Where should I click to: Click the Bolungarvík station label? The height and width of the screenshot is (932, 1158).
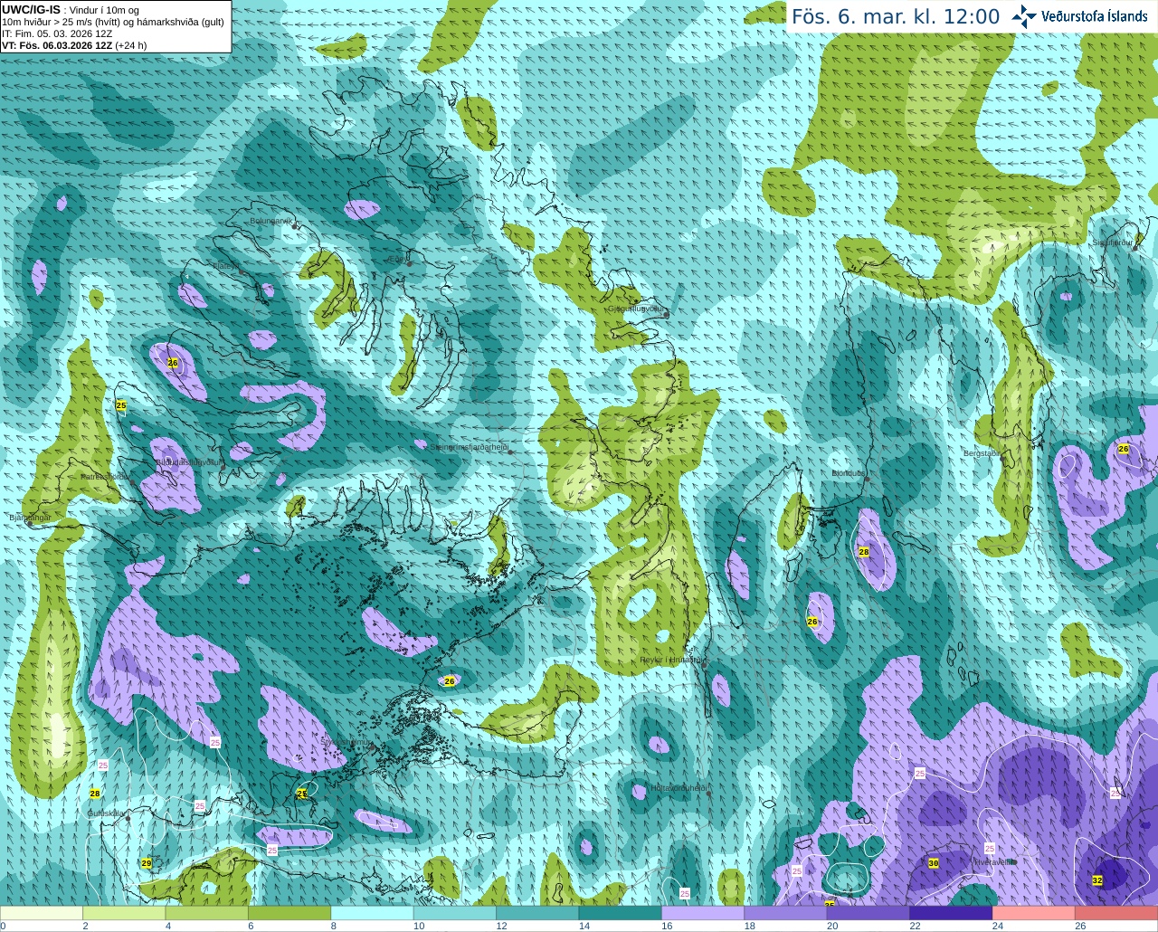pos(271,221)
